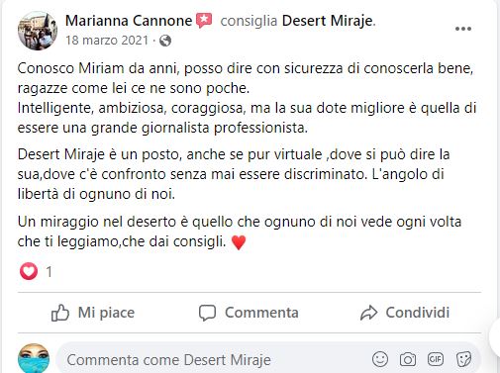Screen dimensions: 500x373
Task: Click Marianna Cannone's profile picture
Action: point(38,31)
